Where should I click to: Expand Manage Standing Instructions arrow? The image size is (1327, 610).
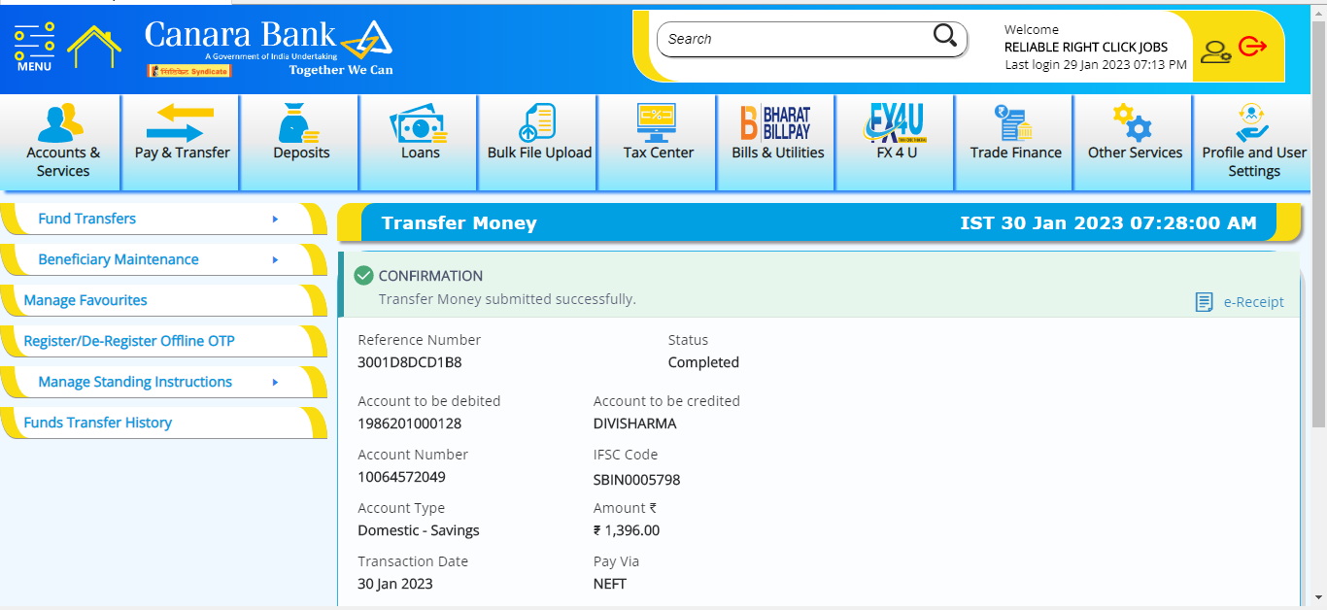(276, 382)
